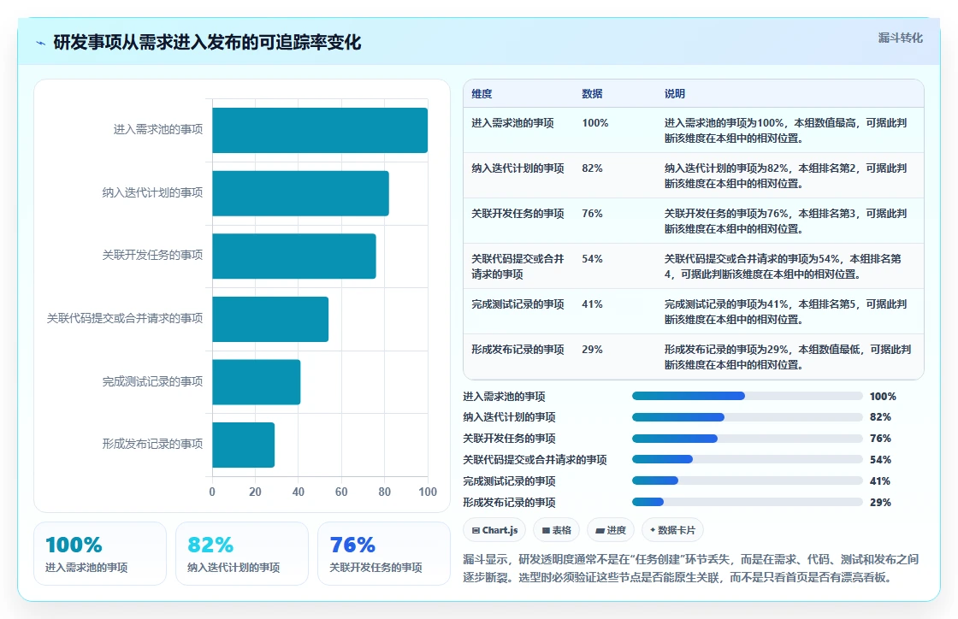Click the 41% progress bar for 完成测试记录的事项
The image size is (958, 619).
(x=748, y=481)
